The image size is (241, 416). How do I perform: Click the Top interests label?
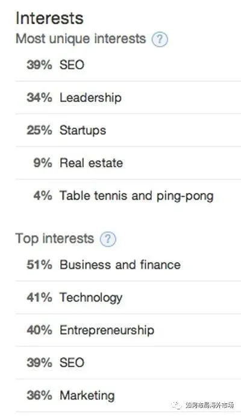tap(55, 239)
